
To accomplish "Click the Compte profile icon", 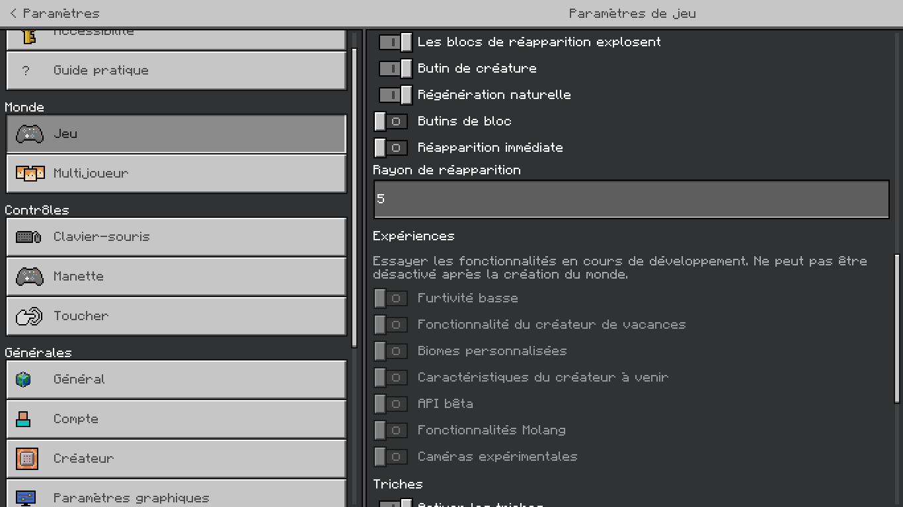I will [x=24, y=419].
